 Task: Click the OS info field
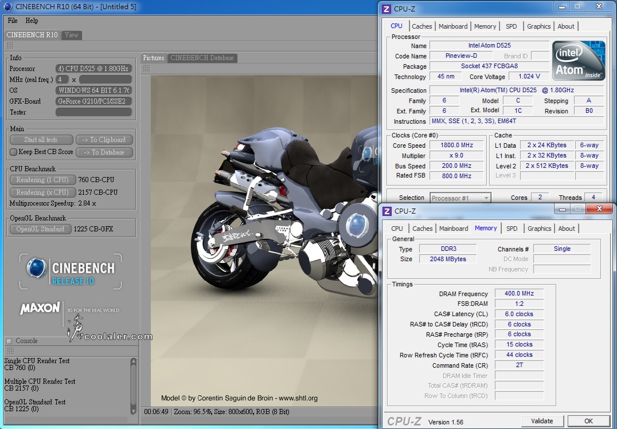click(x=93, y=90)
